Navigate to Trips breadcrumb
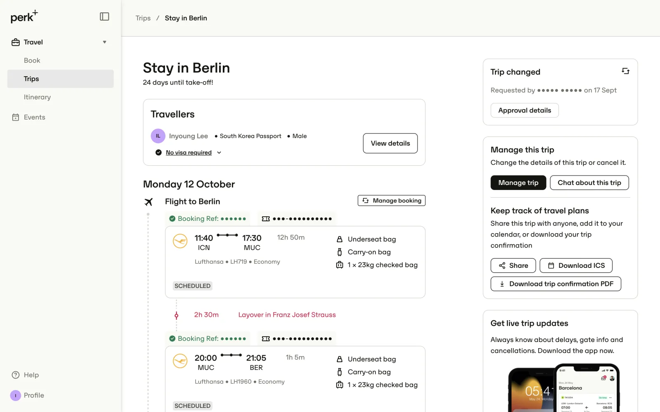Image resolution: width=660 pixels, height=412 pixels. 143,18
